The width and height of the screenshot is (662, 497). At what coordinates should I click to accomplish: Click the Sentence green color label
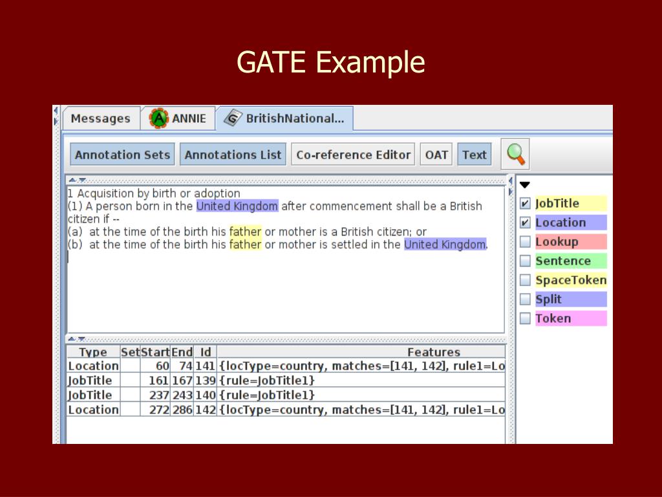(571, 261)
